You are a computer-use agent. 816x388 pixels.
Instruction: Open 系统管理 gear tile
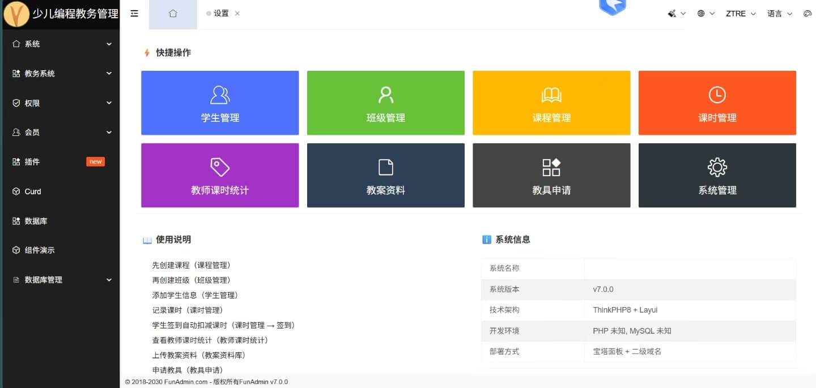[x=717, y=176]
